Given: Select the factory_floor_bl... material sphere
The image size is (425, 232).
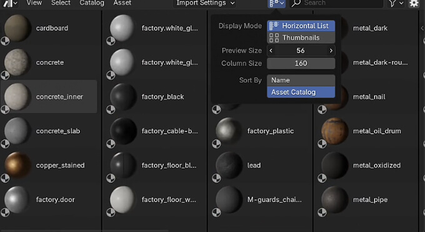Looking at the screenshot, I should [123, 166].
